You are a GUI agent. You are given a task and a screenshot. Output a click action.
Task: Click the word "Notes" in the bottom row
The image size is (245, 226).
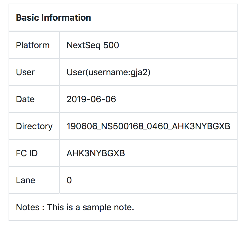28,207
